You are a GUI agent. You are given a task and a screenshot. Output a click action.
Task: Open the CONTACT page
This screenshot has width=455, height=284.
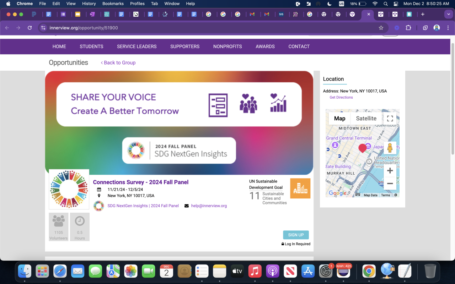299,47
